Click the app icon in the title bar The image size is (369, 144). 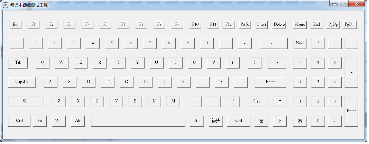[x=6, y=5]
